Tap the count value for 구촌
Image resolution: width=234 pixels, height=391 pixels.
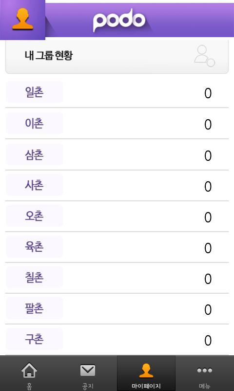coord(208,341)
